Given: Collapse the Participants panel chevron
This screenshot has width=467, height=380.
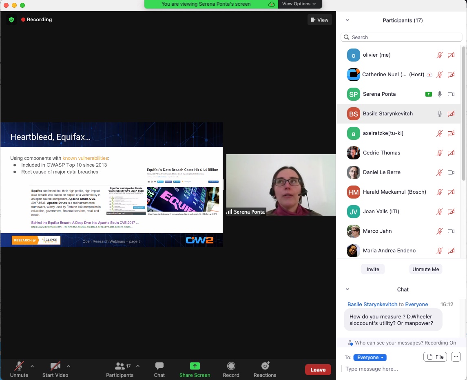Looking at the screenshot, I should (x=347, y=20).
